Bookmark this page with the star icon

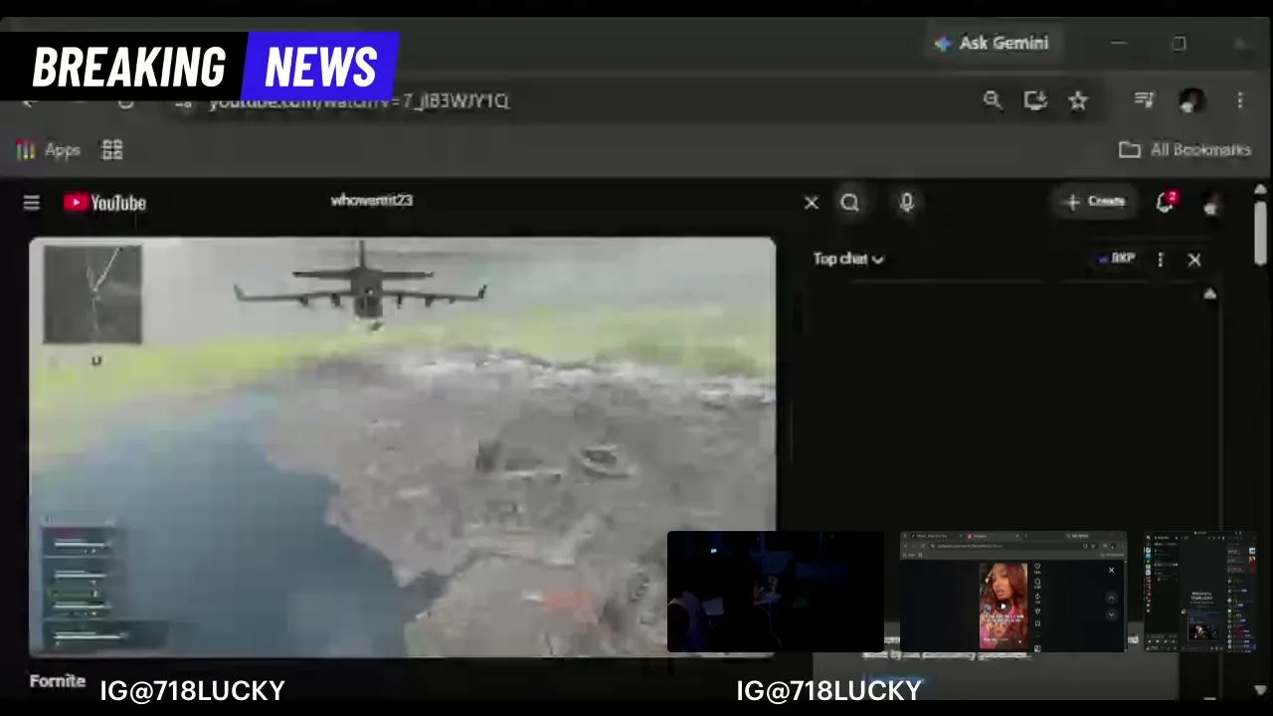1078,100
